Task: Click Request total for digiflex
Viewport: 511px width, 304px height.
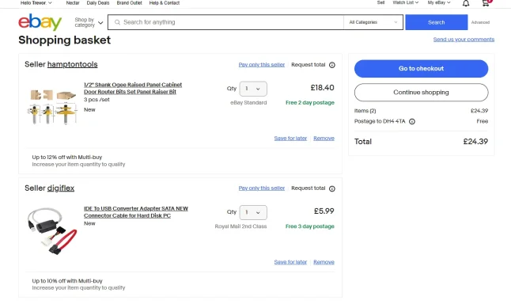Action: point(308,188)
